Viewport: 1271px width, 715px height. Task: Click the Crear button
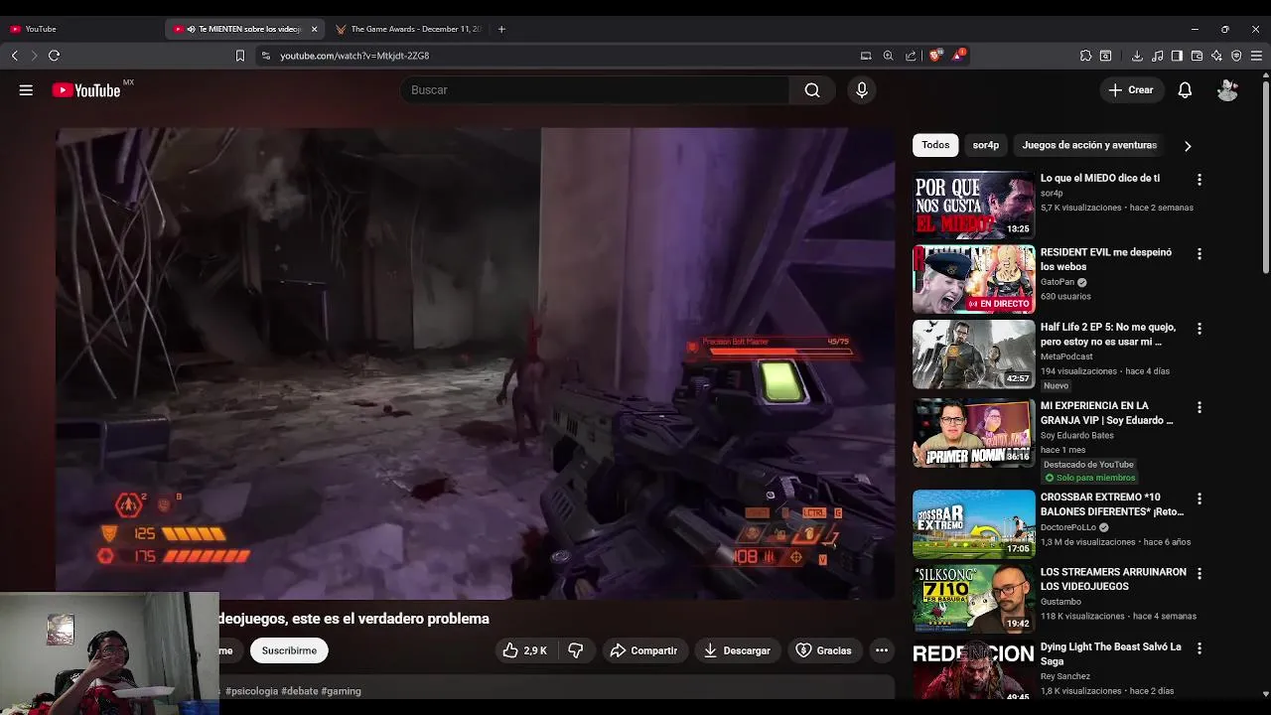coord(1131,90)
